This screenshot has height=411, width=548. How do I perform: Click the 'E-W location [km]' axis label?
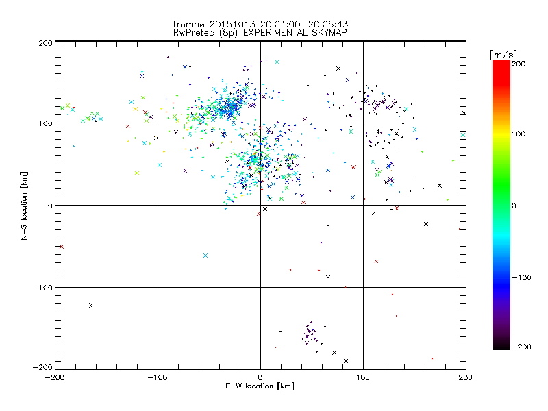pos(260,386)
